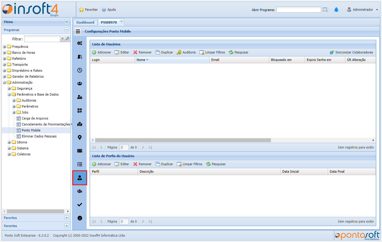Select the map pin location icon

tap(80, 137)
